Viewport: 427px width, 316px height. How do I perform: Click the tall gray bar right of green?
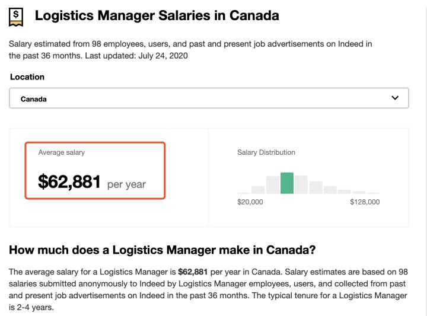tap(301, 184)
